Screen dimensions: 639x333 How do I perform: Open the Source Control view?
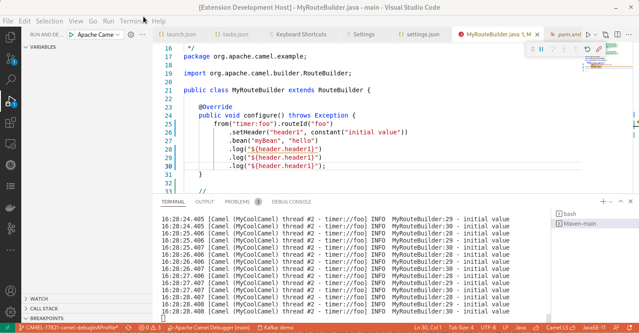[x=11, y=58]
